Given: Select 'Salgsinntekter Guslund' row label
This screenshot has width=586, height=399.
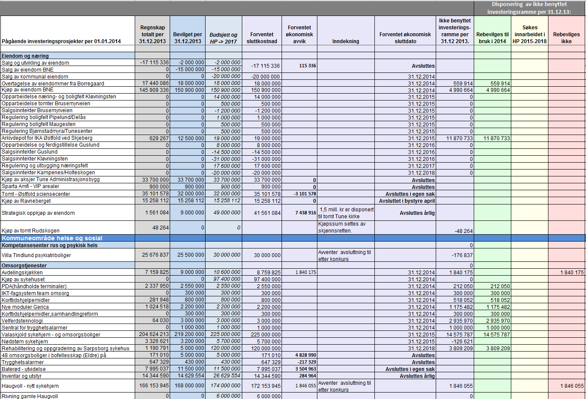Looking at the screenshot, I should (29, 152).
